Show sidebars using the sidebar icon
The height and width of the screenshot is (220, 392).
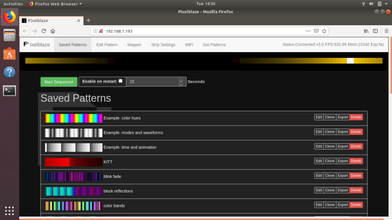376,31
